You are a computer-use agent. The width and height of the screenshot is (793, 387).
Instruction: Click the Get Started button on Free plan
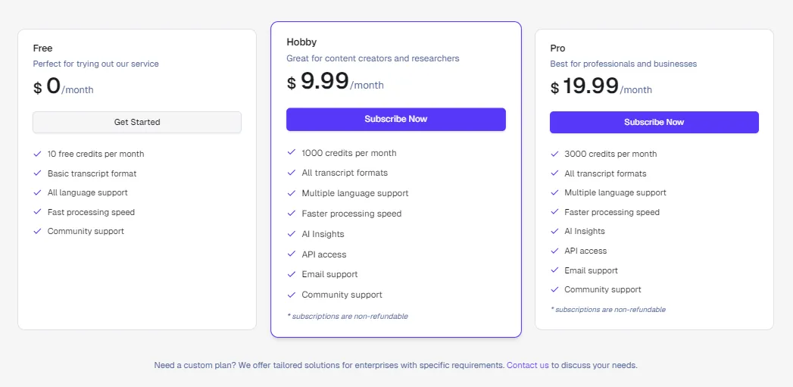click(137, 122)
